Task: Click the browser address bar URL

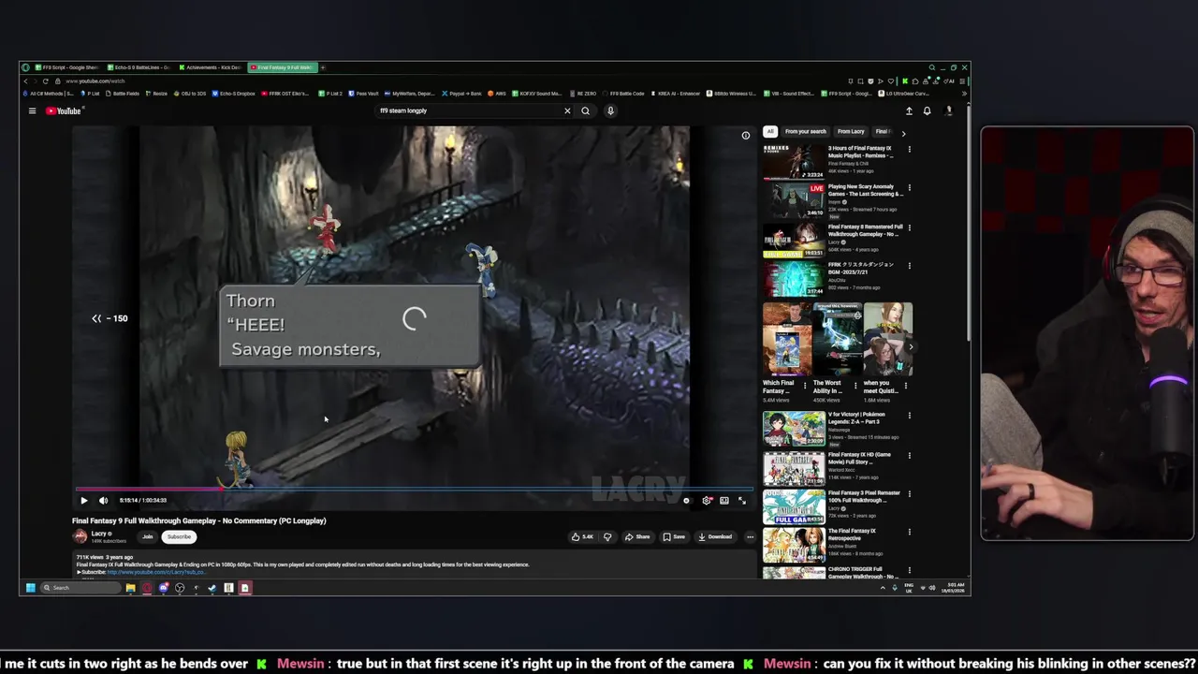Action: 95,81
